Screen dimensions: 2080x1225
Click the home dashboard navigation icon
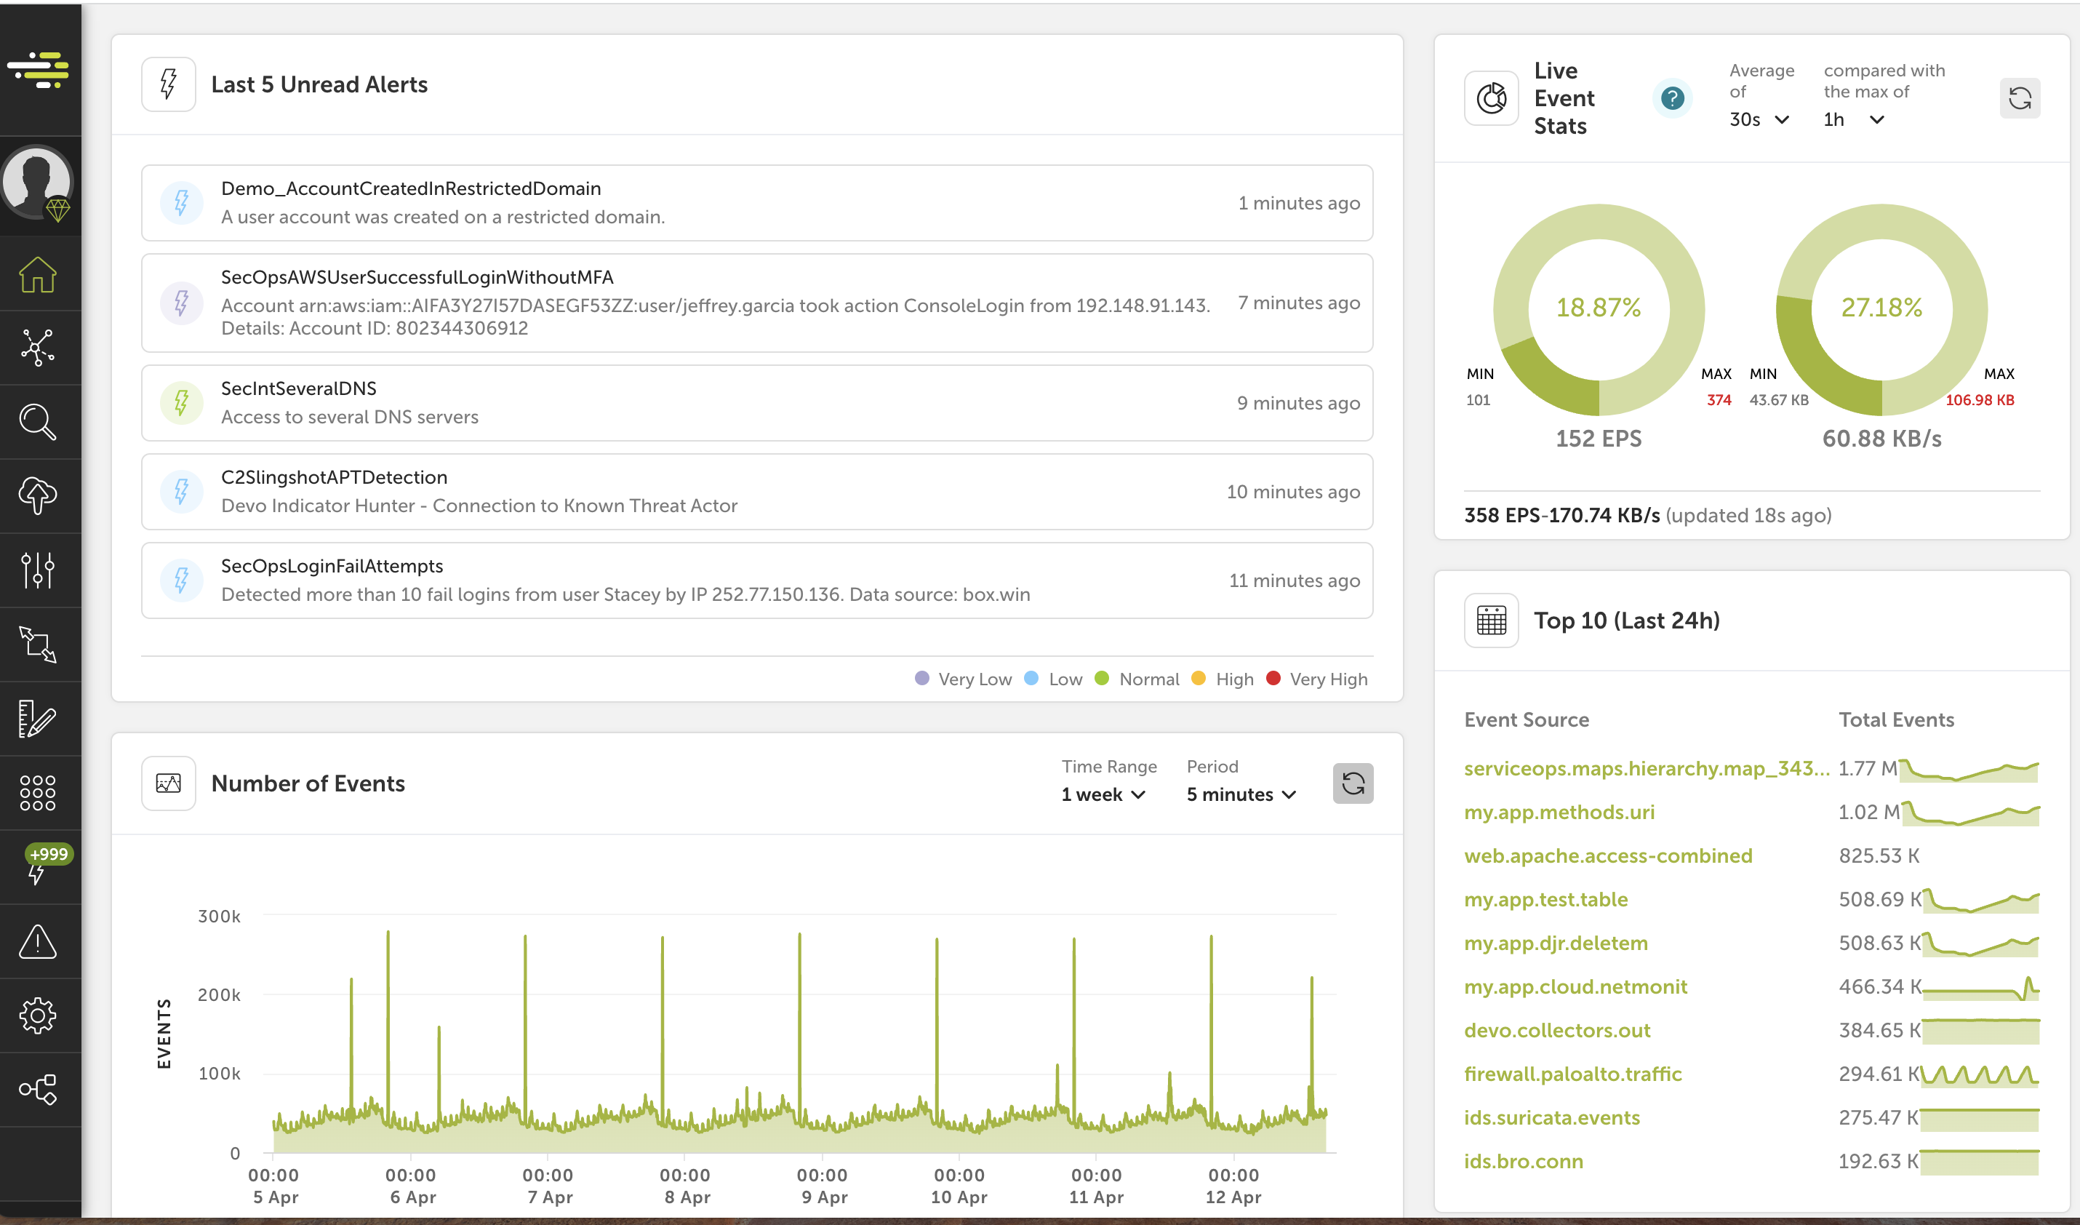coord(39,277)
